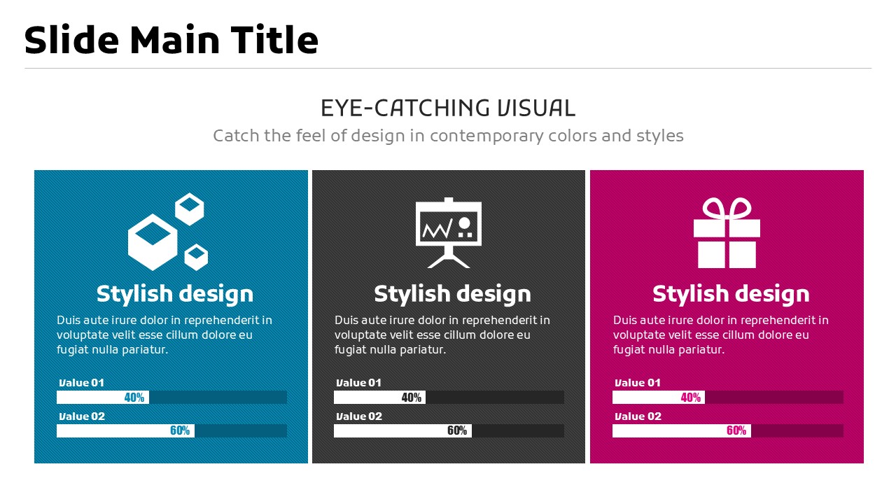Select the 60% progress bar in blue card
Image resolution: width=896 pixels, height=504 pixels.
coord(171,430)
